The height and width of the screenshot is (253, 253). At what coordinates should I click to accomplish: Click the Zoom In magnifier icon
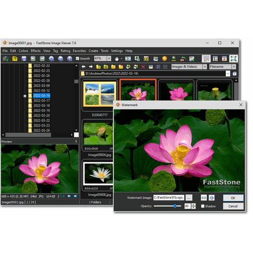click(x=51, y=58)
